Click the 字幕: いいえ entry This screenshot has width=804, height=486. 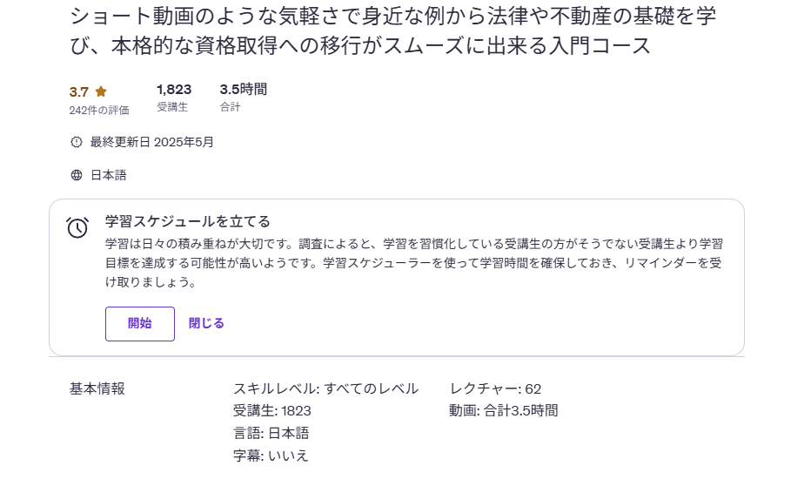pyautogui.click(x=271, y=456)
